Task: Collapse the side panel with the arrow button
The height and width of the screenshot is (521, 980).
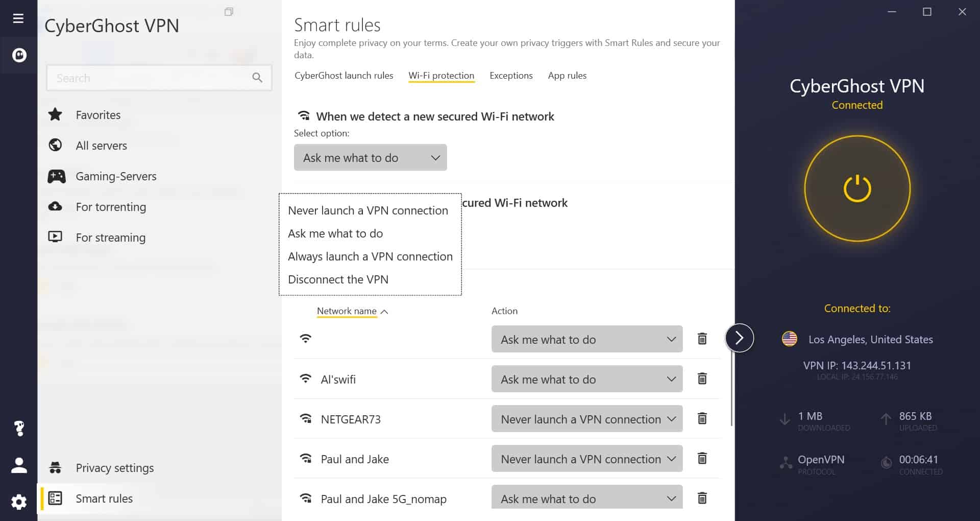Action: (x=739, y=338)
